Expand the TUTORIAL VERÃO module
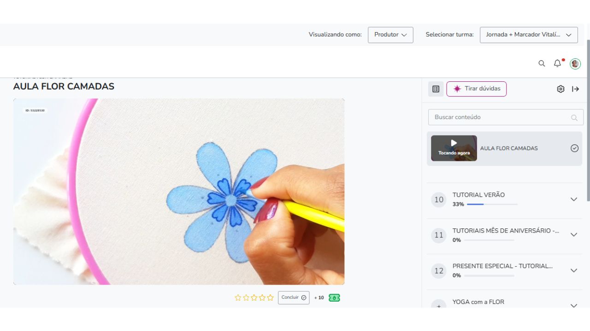 coord(573,199)
